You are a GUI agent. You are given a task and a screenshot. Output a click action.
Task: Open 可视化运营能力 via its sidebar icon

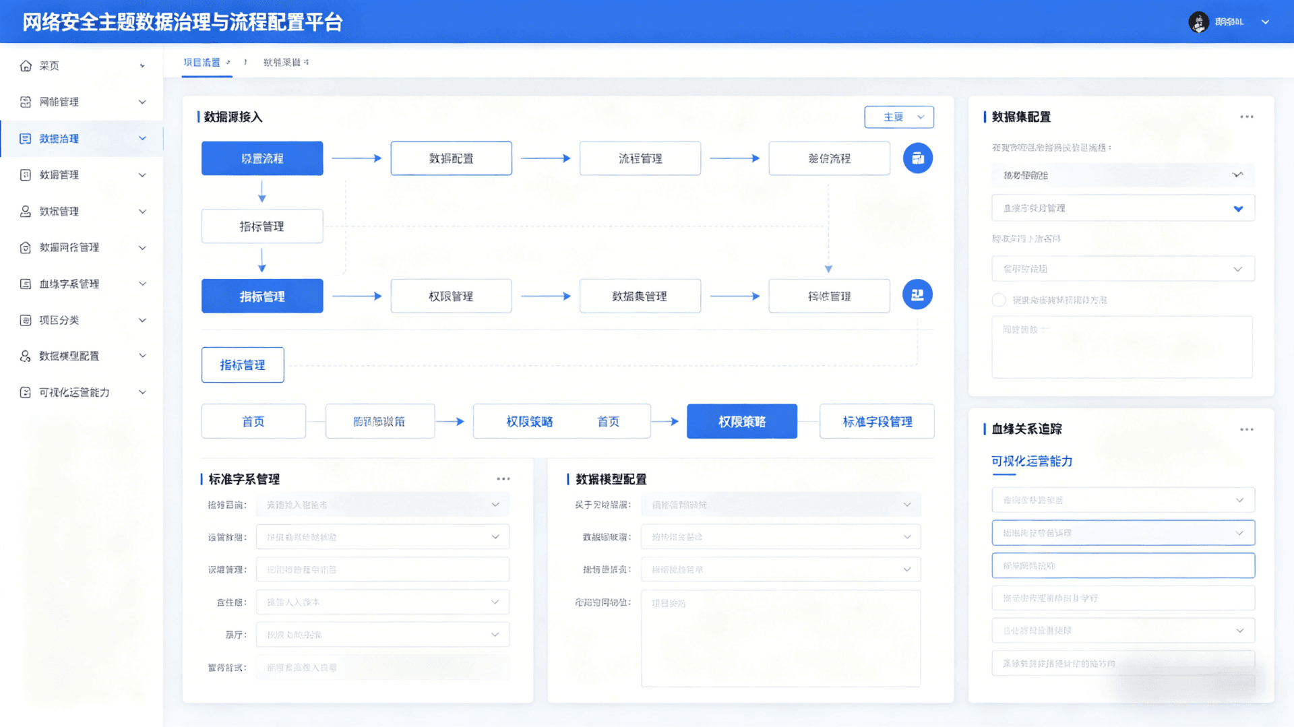(24, 391)
